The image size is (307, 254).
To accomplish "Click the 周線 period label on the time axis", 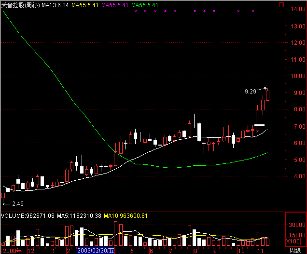I will tap(295, 251).
